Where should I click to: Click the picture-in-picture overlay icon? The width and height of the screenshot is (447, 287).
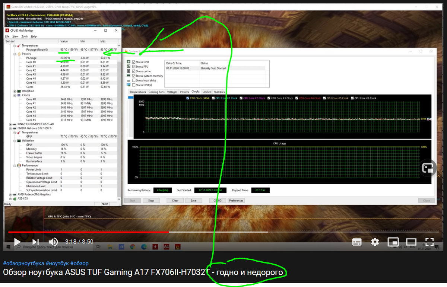pos(428,168)
